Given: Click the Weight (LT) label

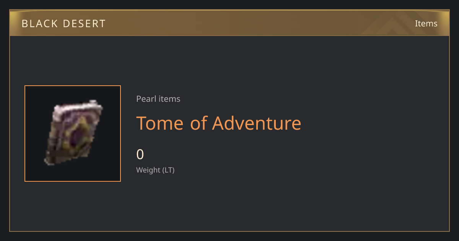Looking at the screenshot, I should [155, 170].
